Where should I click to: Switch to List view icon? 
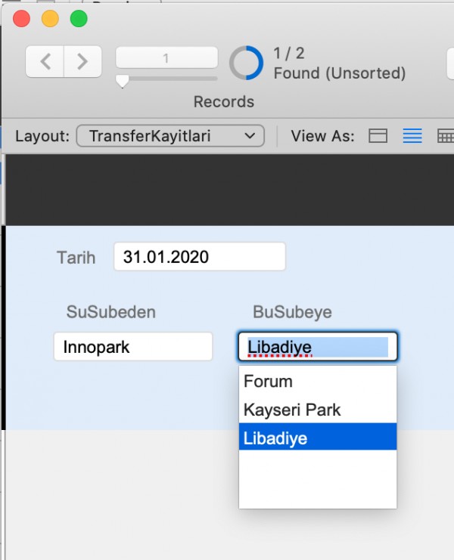tap(412, 136)
